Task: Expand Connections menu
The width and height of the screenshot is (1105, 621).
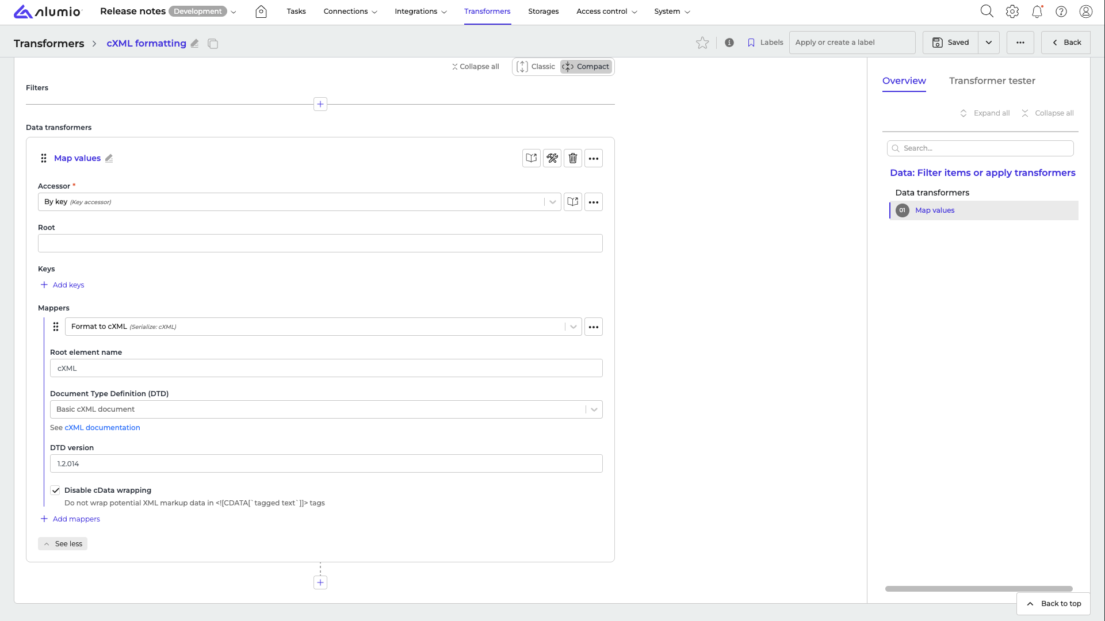Action: 350,11
